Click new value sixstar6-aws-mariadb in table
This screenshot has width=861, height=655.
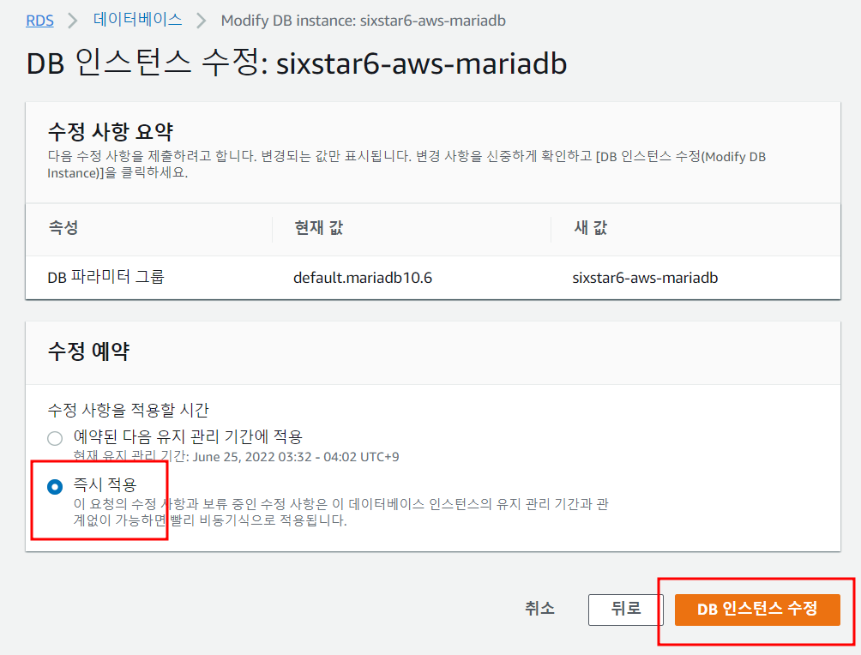645,278
